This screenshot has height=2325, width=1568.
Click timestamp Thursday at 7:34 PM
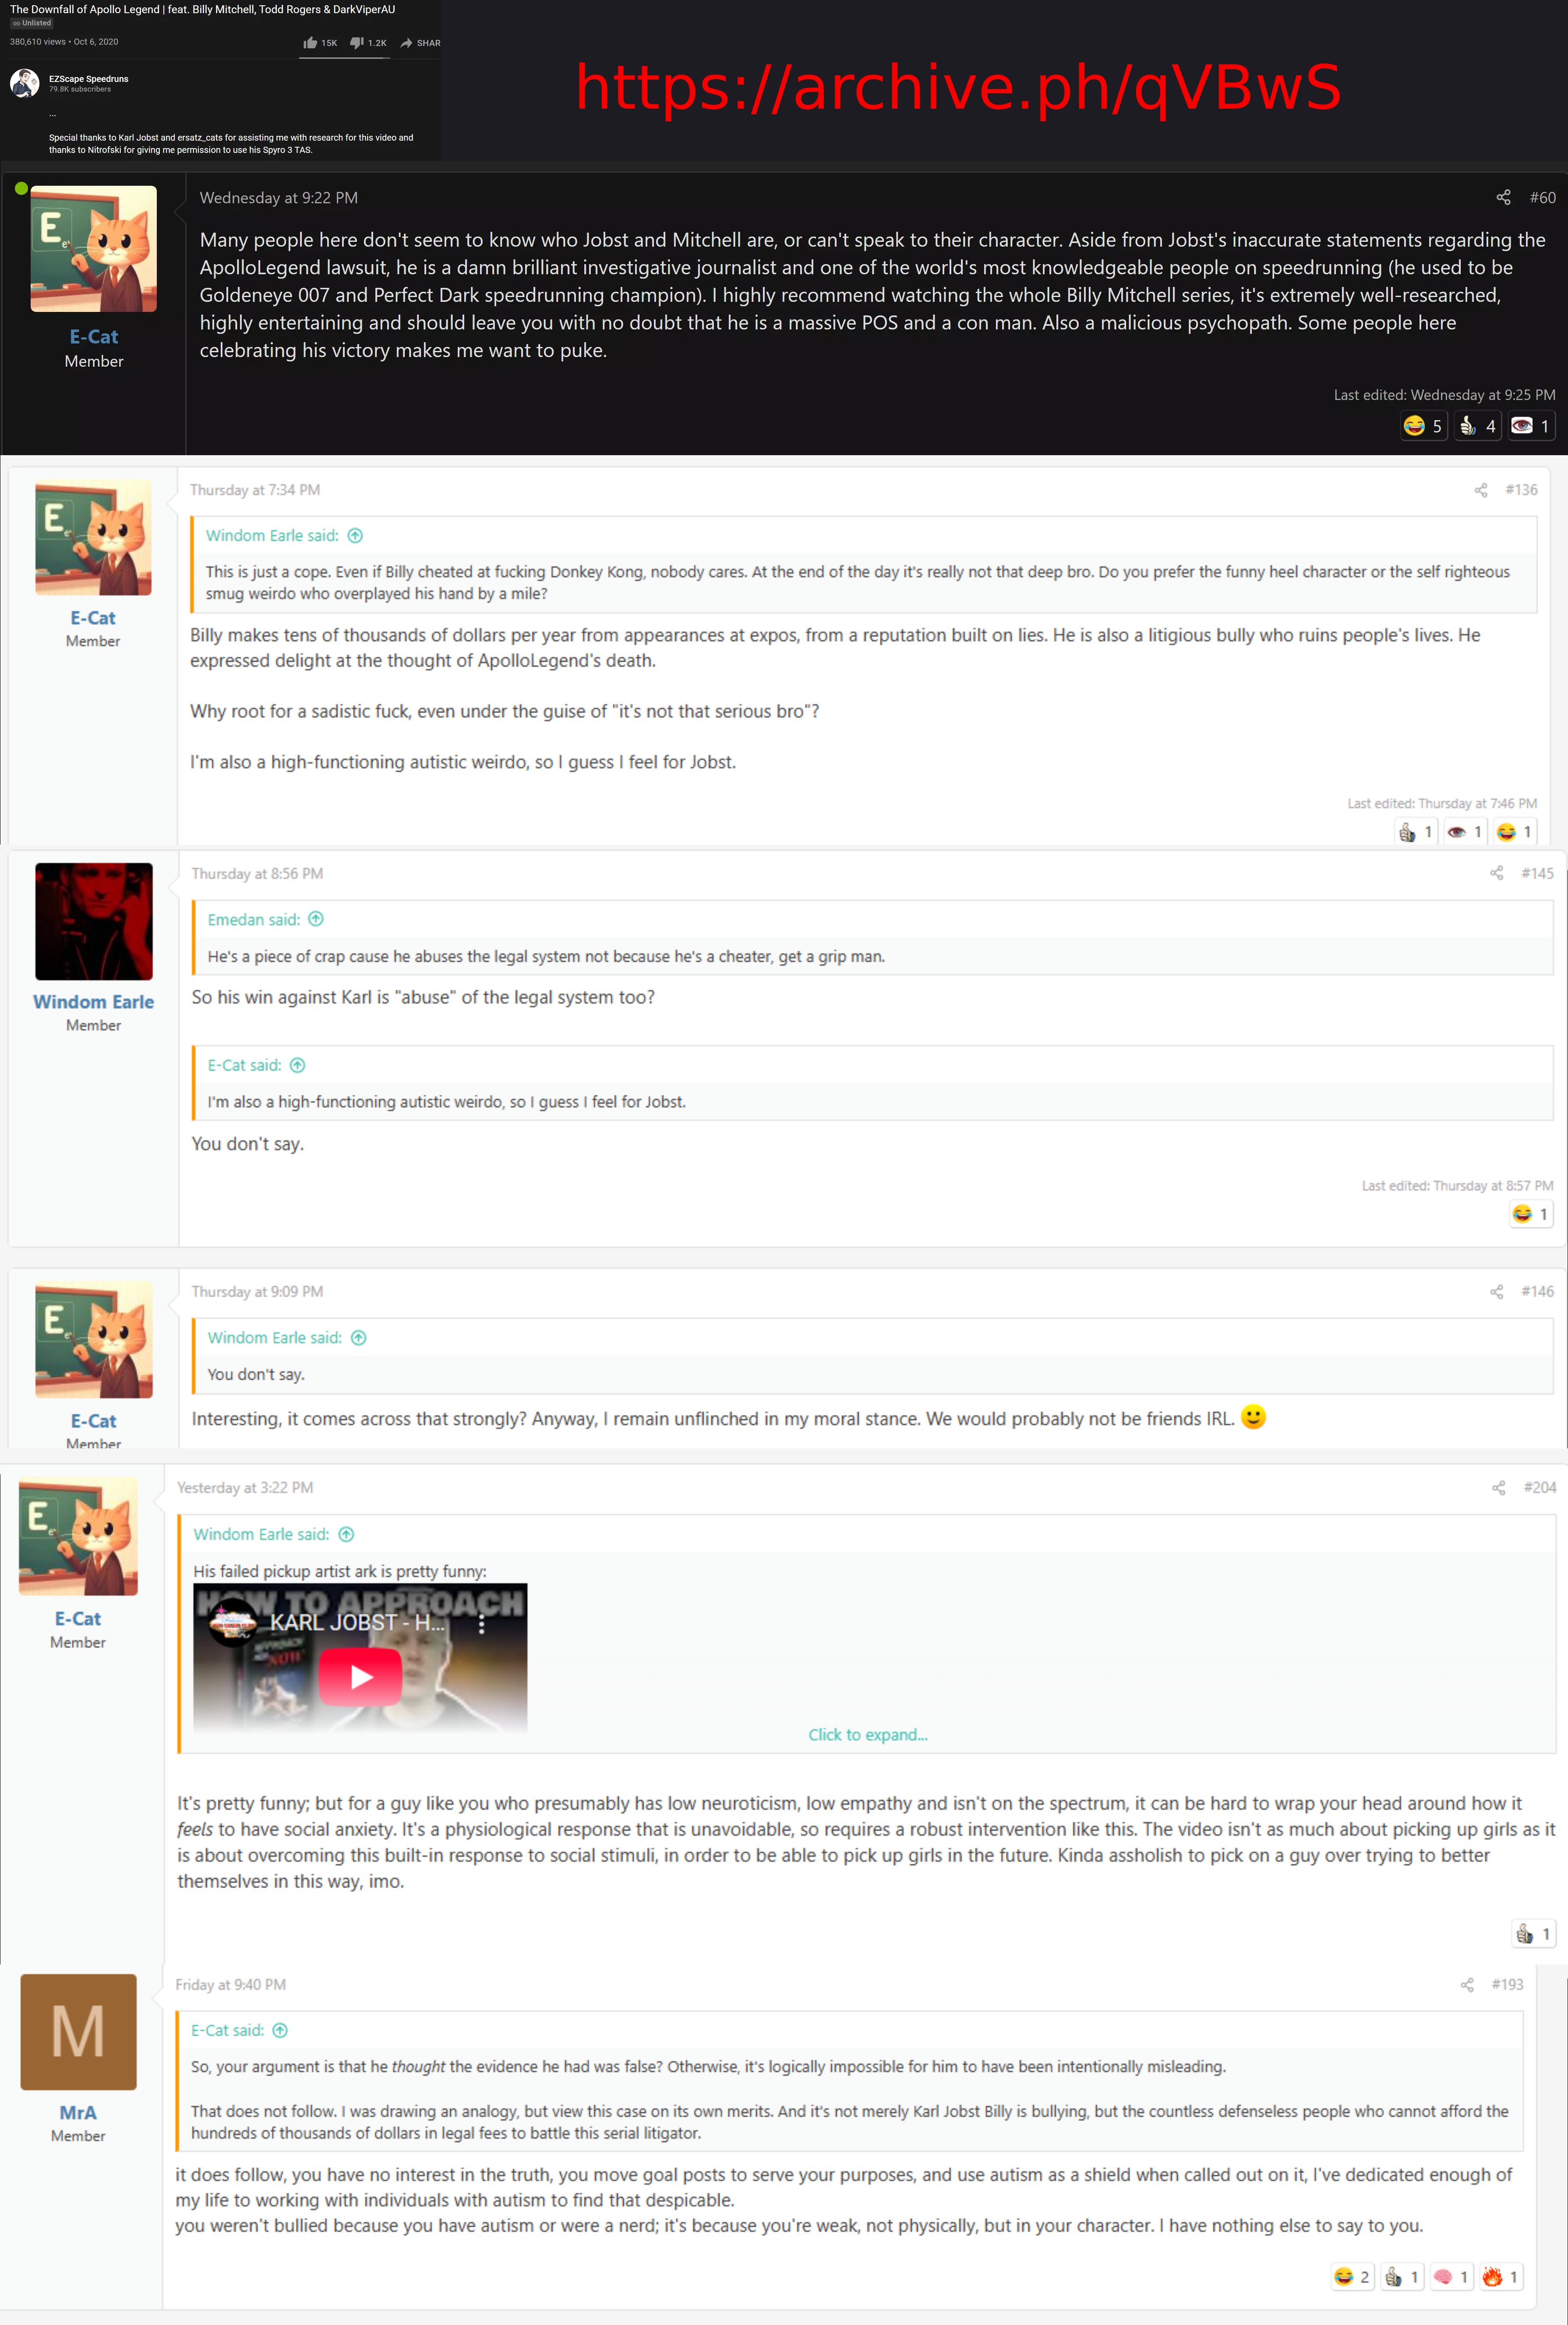(x=255, y=490)
